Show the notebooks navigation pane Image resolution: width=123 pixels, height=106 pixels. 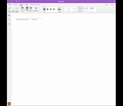pos(9,15)
